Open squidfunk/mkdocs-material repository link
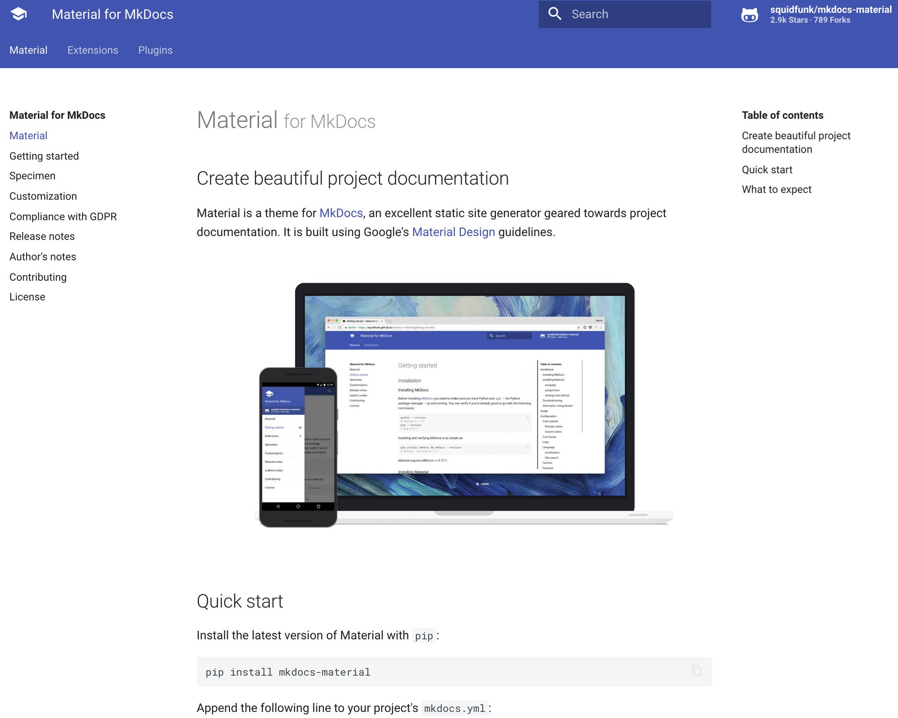 click(816, 14)
